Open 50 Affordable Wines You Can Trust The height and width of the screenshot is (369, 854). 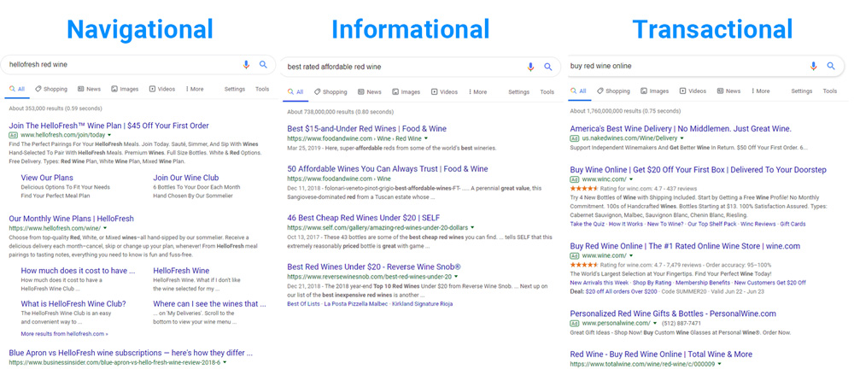point(387,169)
